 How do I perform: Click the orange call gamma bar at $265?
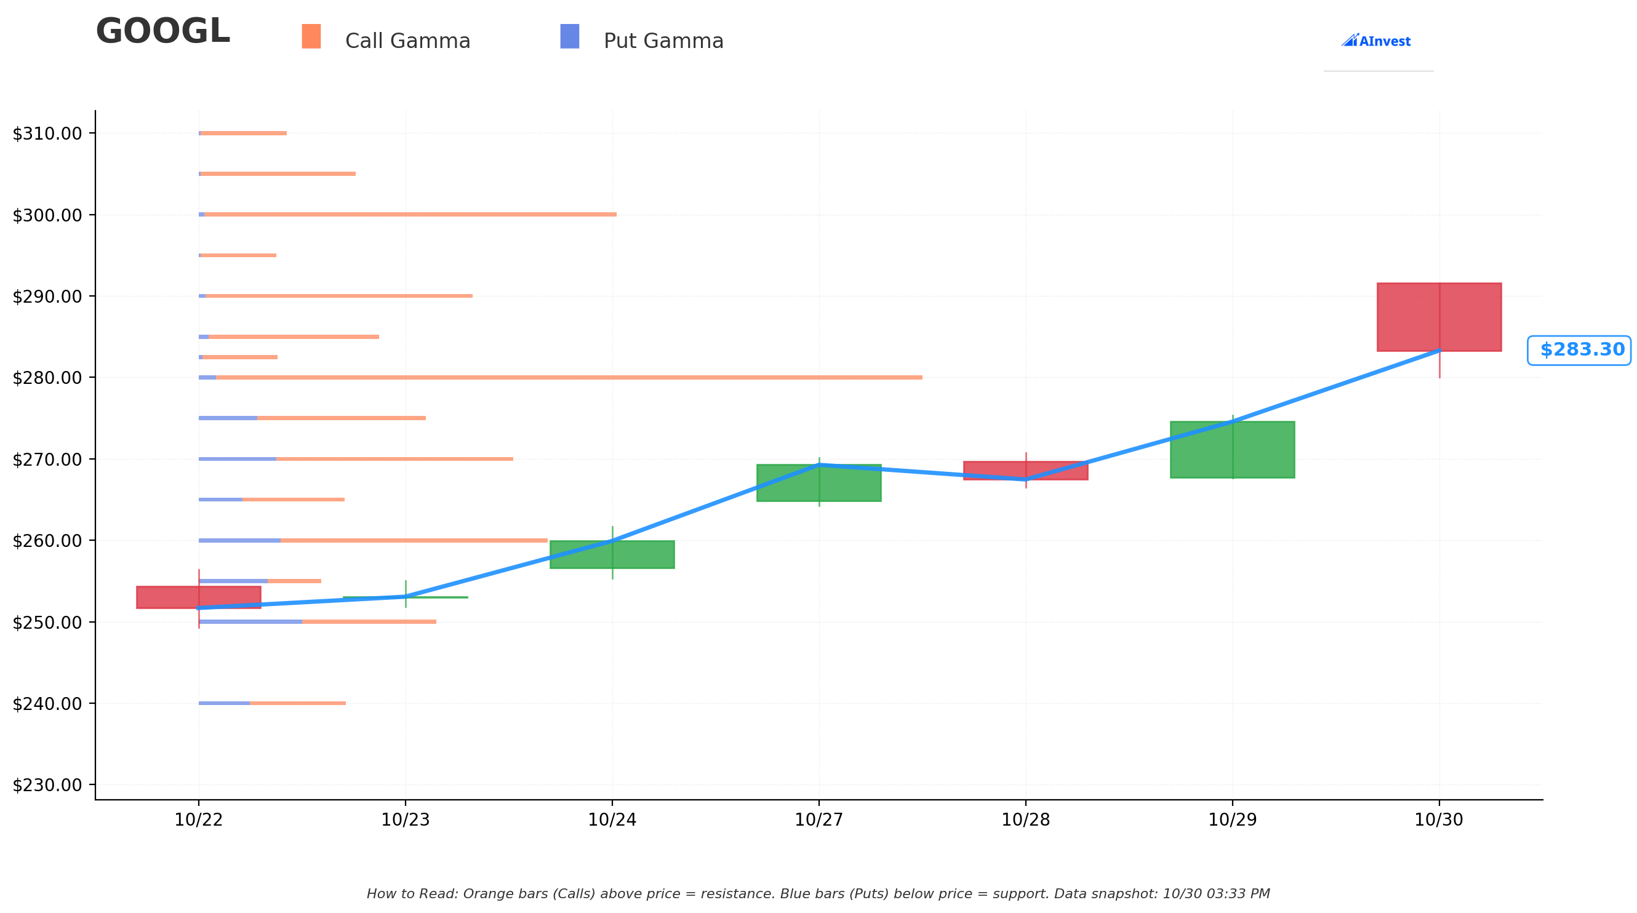(294, 500)
